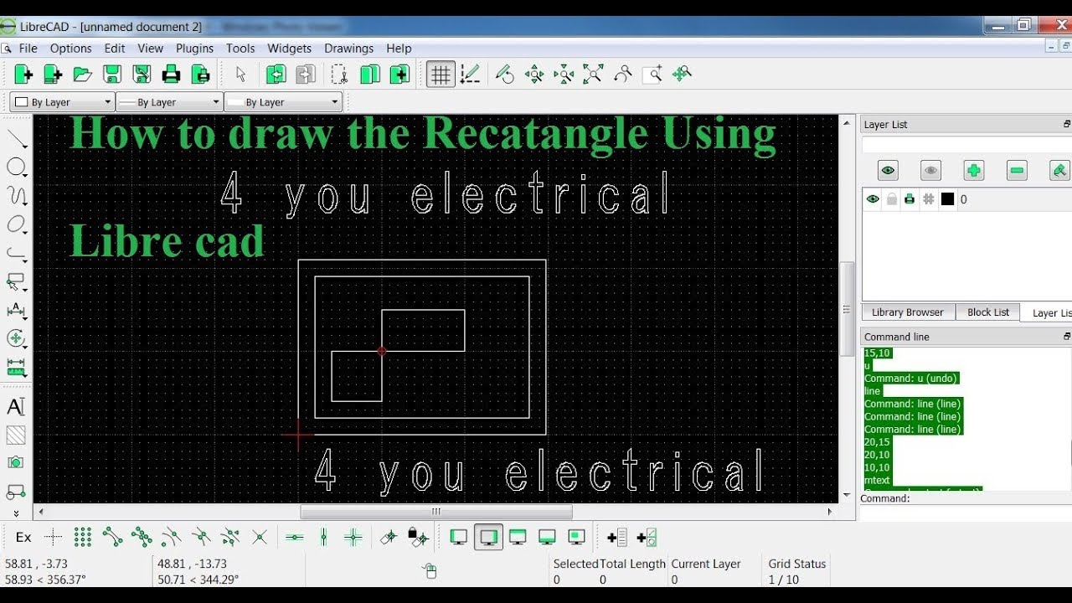This screenshot has height=603, width=1072.
Task: Toggle Snap Intersection option
Action: 260,538
